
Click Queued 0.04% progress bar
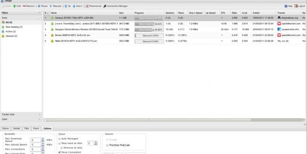[x=149, y=41]
